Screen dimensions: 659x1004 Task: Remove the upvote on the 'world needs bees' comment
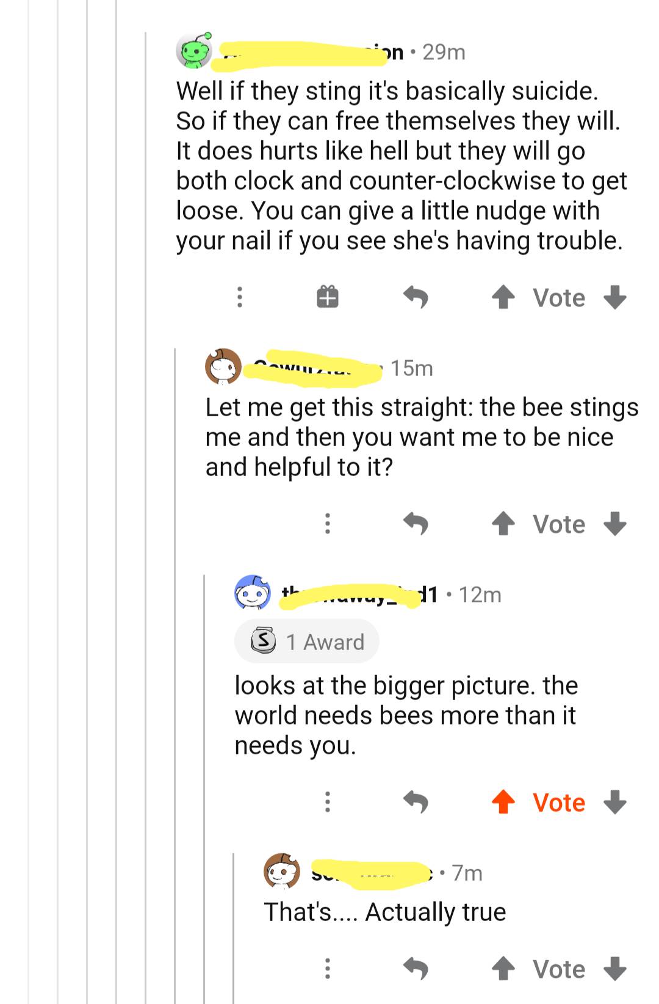503,803
